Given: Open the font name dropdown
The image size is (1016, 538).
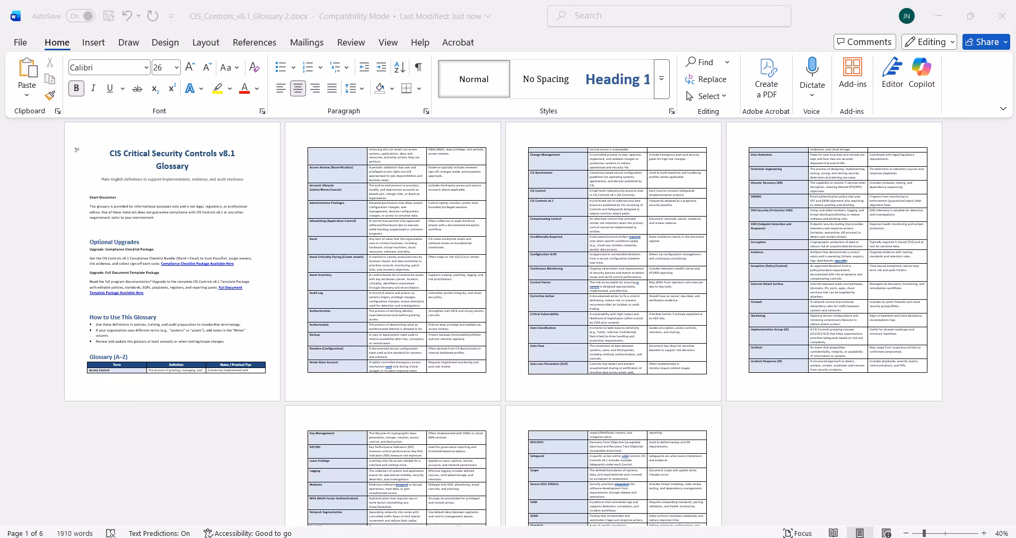Looking at the screenshot, I should (x=146, y=68).
